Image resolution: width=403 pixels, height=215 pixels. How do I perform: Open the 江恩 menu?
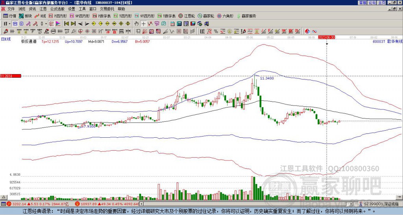[x=43, y=9]
